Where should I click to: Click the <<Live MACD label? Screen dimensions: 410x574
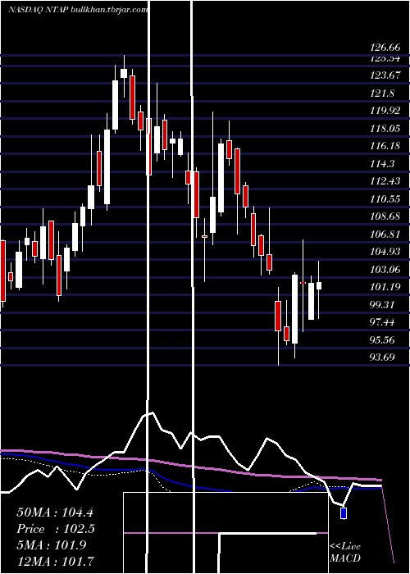345,553
